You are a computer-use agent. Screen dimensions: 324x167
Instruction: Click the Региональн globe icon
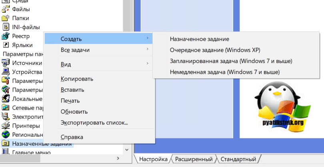6,134
